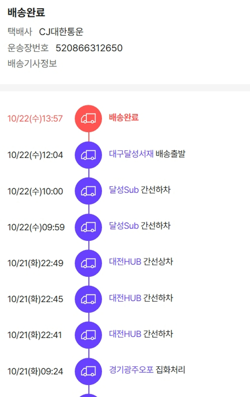The image size is (250, 397).
Task: Click truck icon beside 경기광주오포 집화처리
Action: (88, 371)
